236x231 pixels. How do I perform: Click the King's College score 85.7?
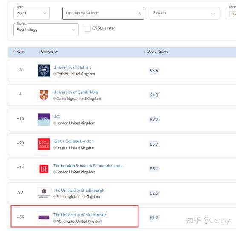tap(154, 144)
